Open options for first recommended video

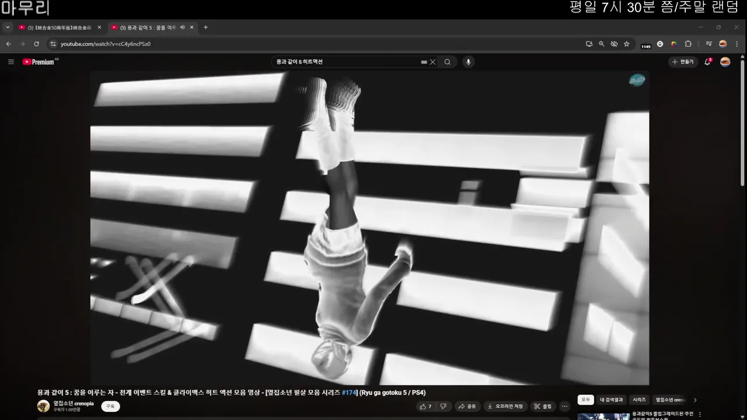click(x=700, y=415)
